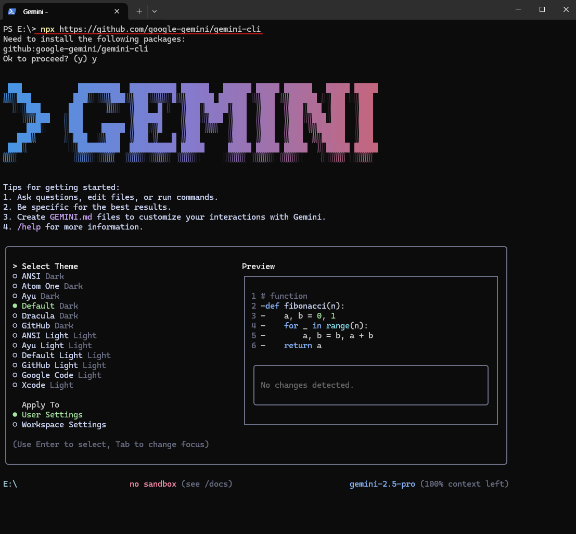The image size is (576, 534).
Task: Select the ANSI Dark theme
Action: click(39, 276)
